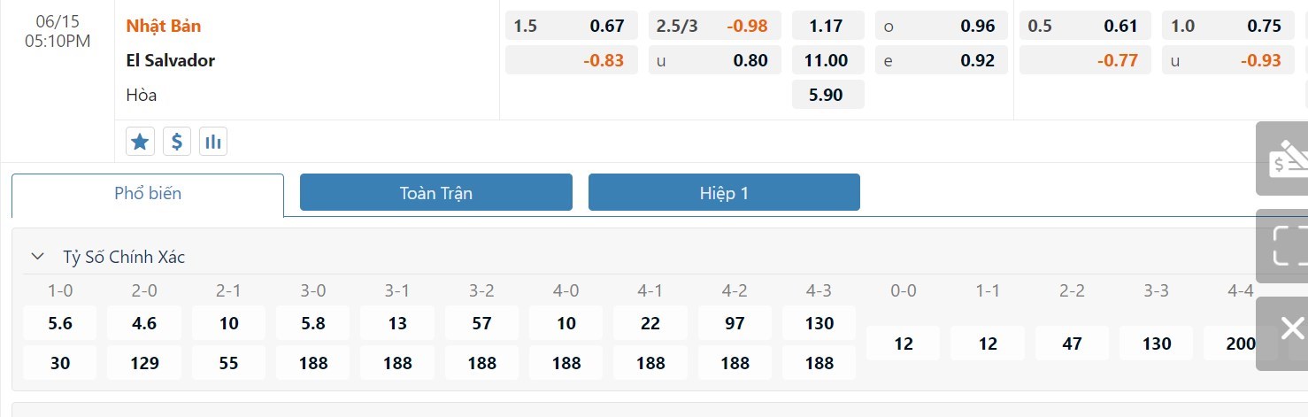The height and width of the screenshot is (417, 1308).
Task: Bet on correct score 1-0 at 5.6
Action: (60, 323)
